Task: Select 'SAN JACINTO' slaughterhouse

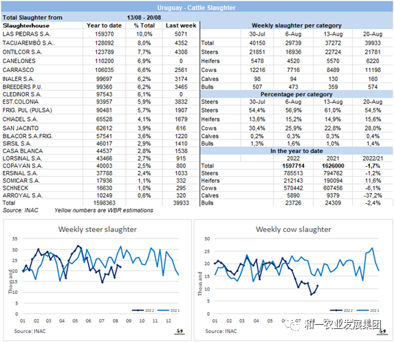Action: (21, 128)
